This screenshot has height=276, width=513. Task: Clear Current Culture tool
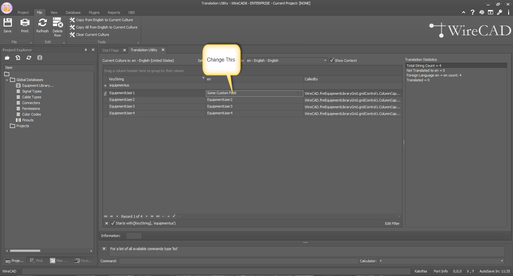point(89,35)
